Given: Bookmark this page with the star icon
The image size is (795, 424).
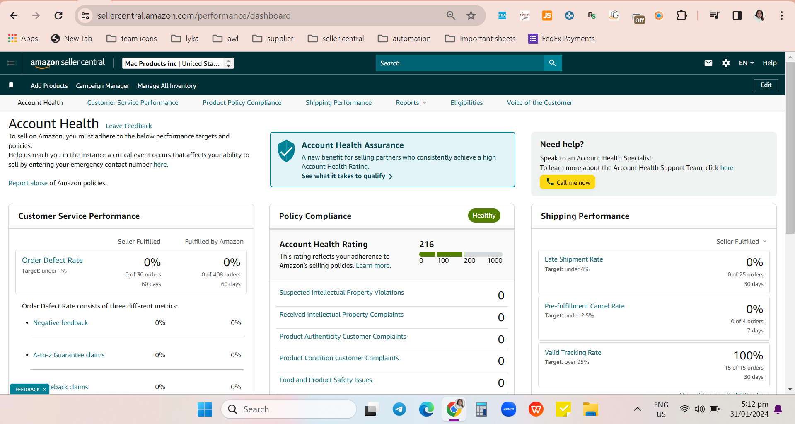Looking at the screenshot, I should (x=471, y=16).
